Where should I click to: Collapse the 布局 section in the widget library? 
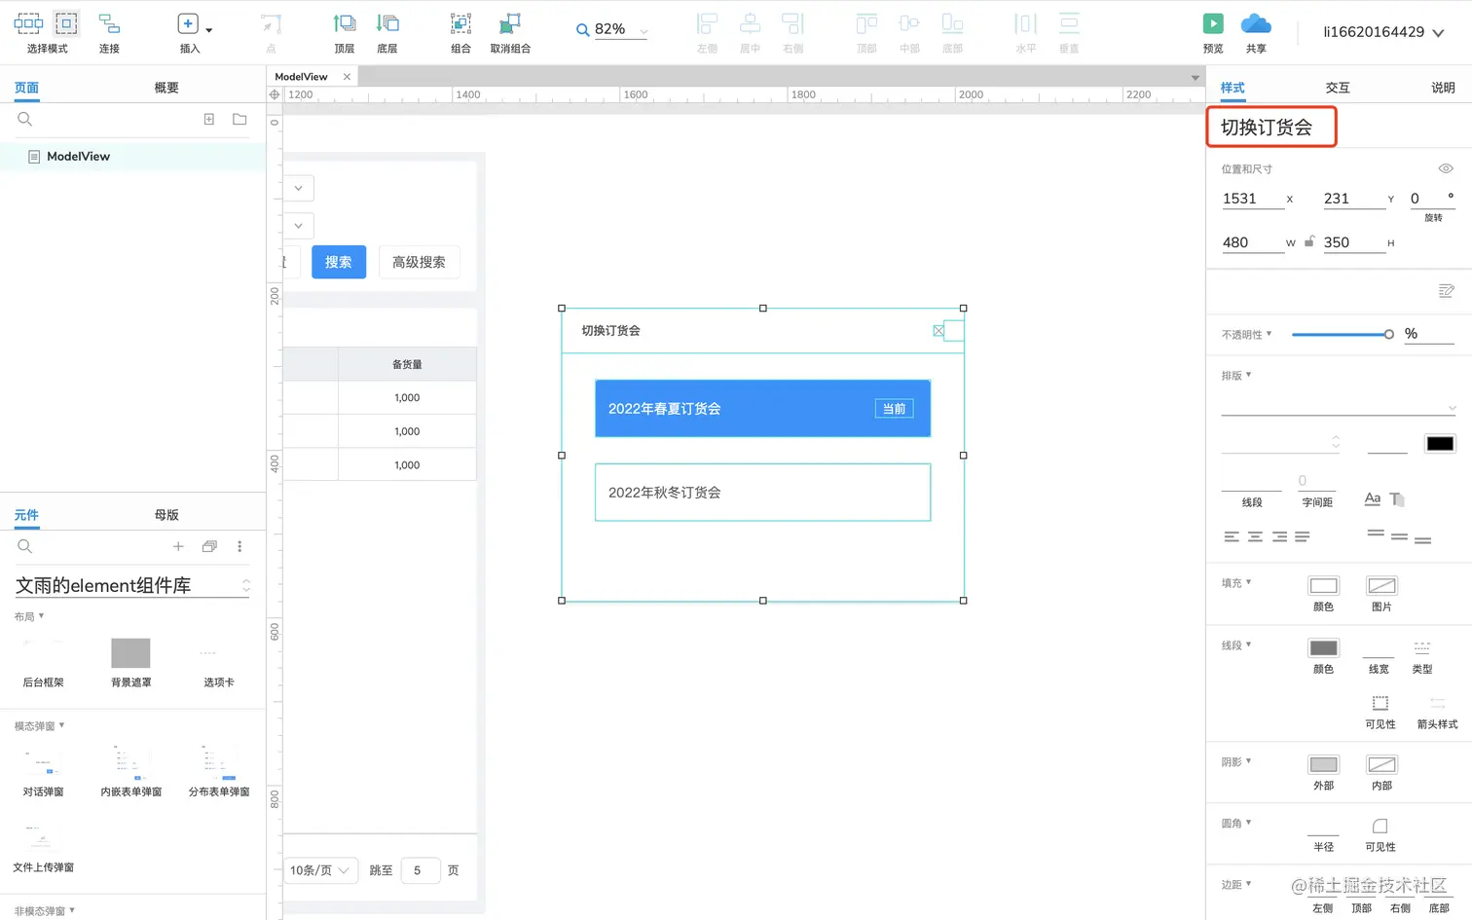[x=29, y=616]
